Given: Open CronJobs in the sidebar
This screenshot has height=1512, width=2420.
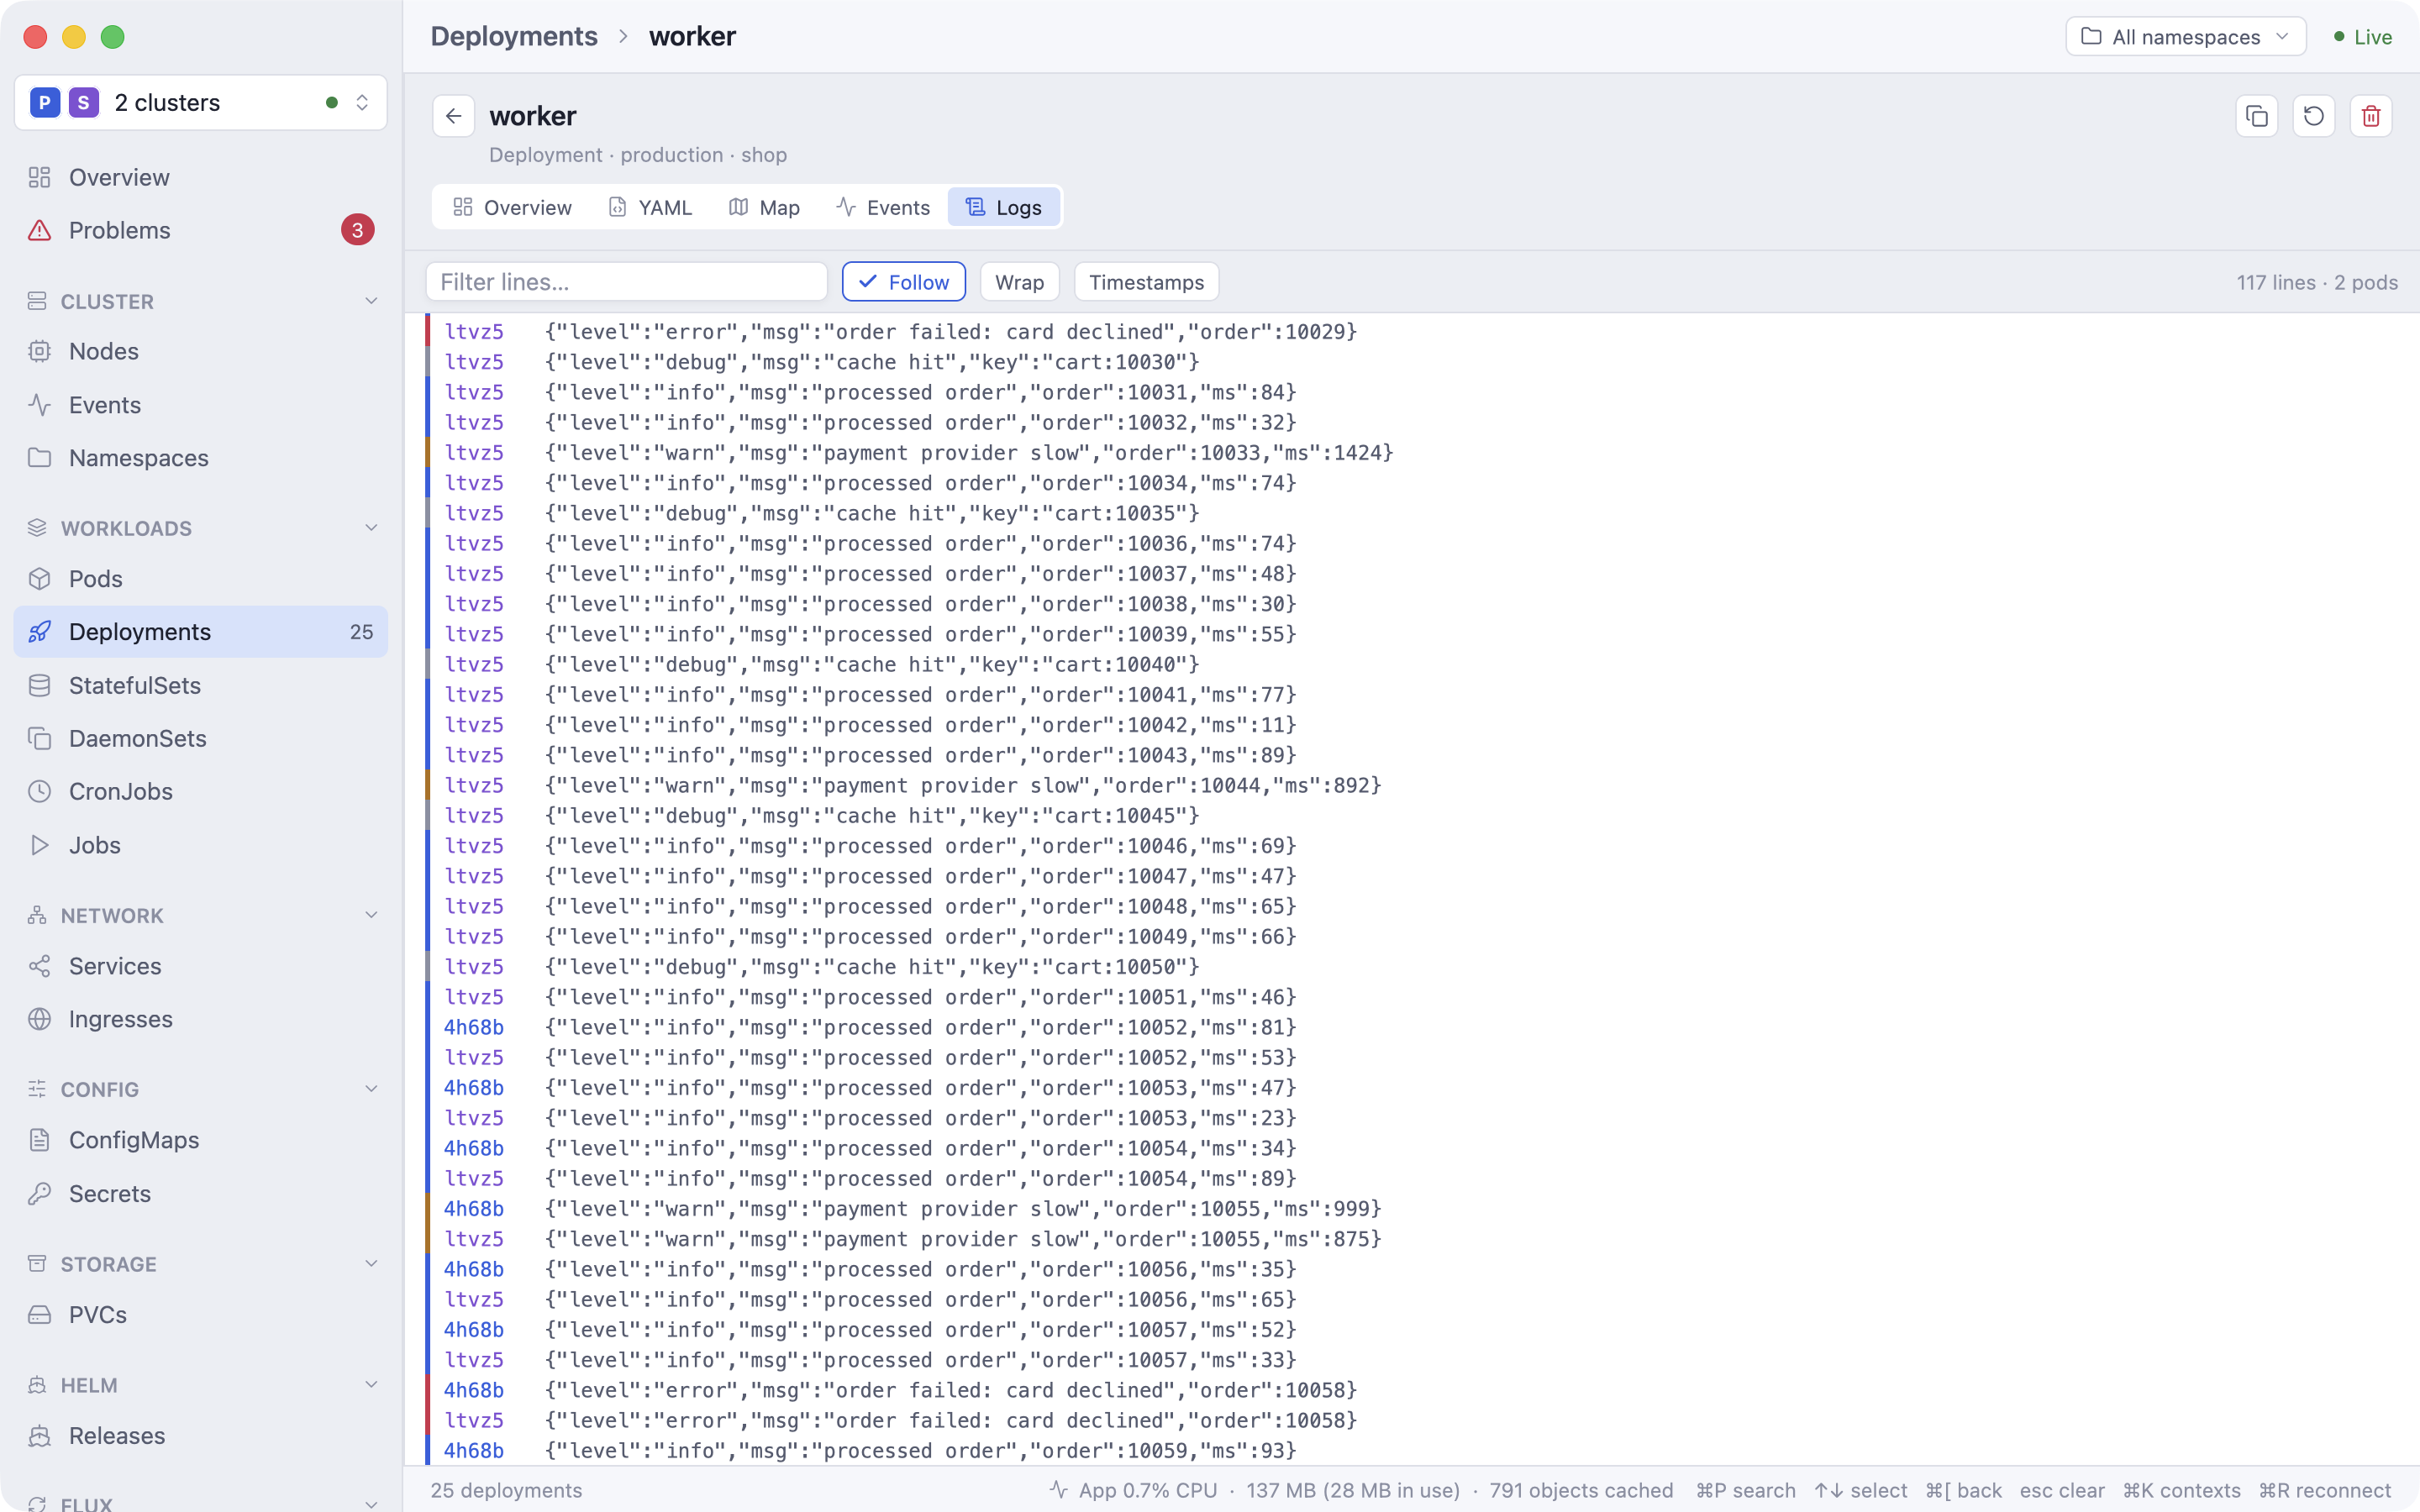Looking at the screenshot, I should pos(200,791).
